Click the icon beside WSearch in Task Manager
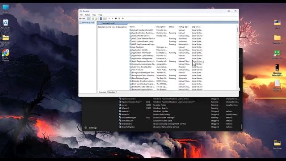This screenshot has width=286, height=161. (x=120, y=108)
